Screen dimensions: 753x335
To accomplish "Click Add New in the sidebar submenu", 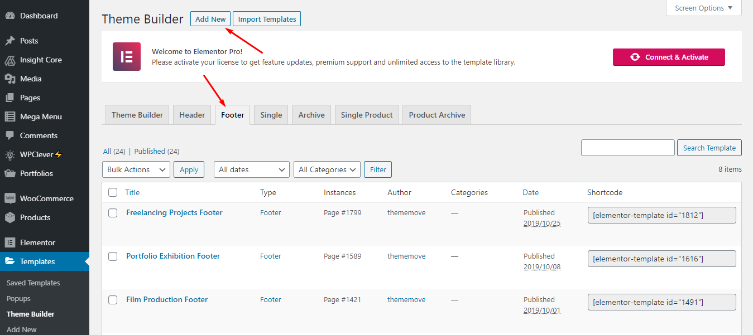I will 22,329.
